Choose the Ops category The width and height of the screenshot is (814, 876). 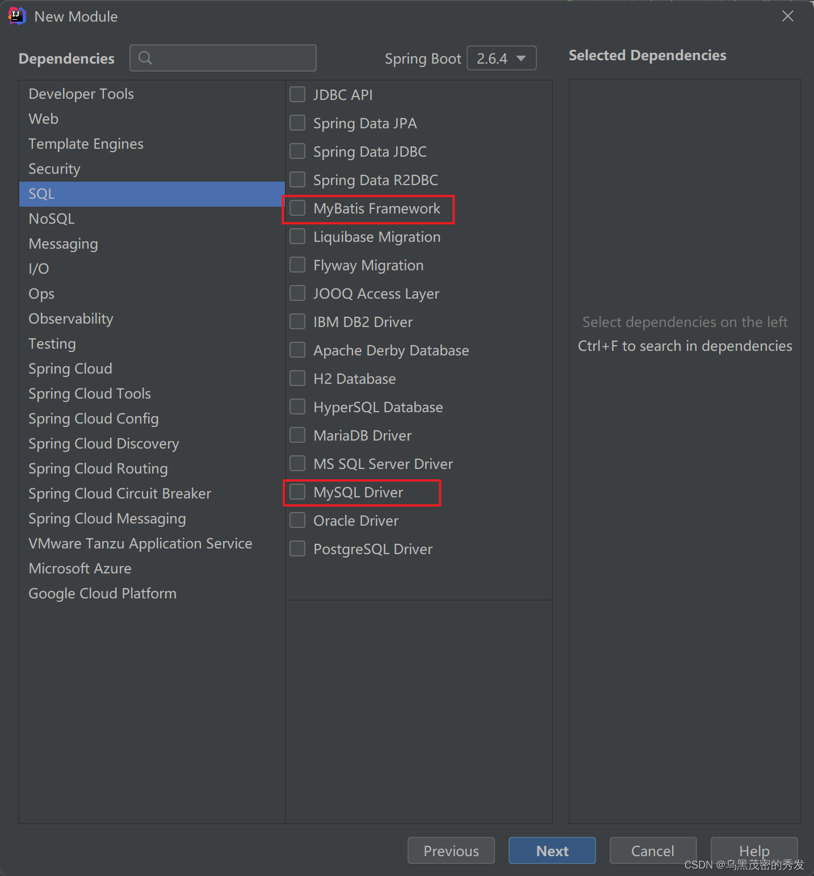pyautogui.click(x=152, y=294)
